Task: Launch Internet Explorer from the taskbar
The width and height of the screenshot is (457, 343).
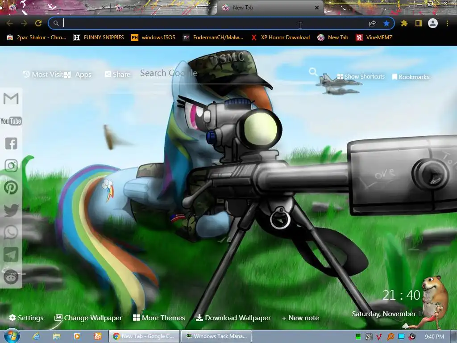Action: coord(36,336)
